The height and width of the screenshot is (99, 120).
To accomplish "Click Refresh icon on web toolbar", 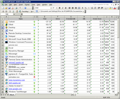I will pos(13,11).
